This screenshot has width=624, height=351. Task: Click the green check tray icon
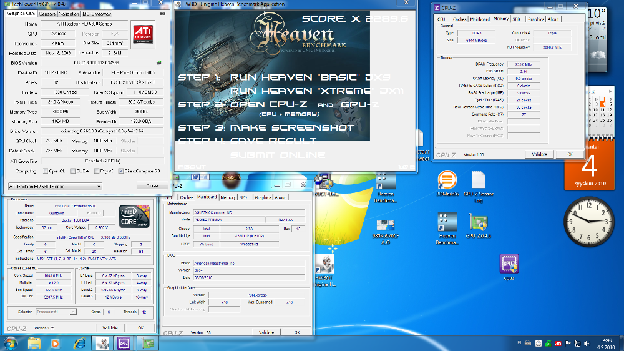point(548,344)
